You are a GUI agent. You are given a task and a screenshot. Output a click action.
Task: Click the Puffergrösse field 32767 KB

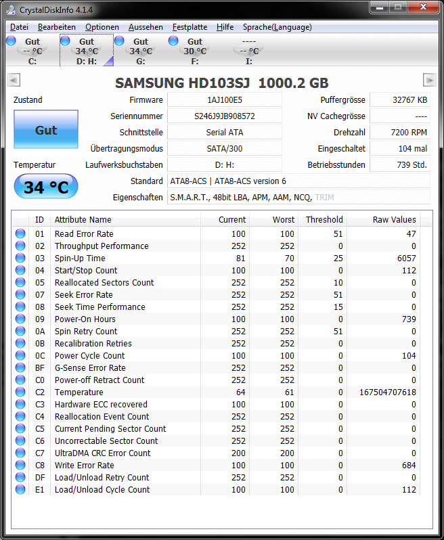[x=400, y=100]
